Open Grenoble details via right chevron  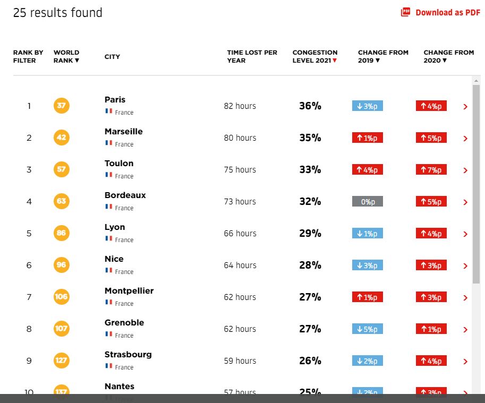(x=465, y=330)
